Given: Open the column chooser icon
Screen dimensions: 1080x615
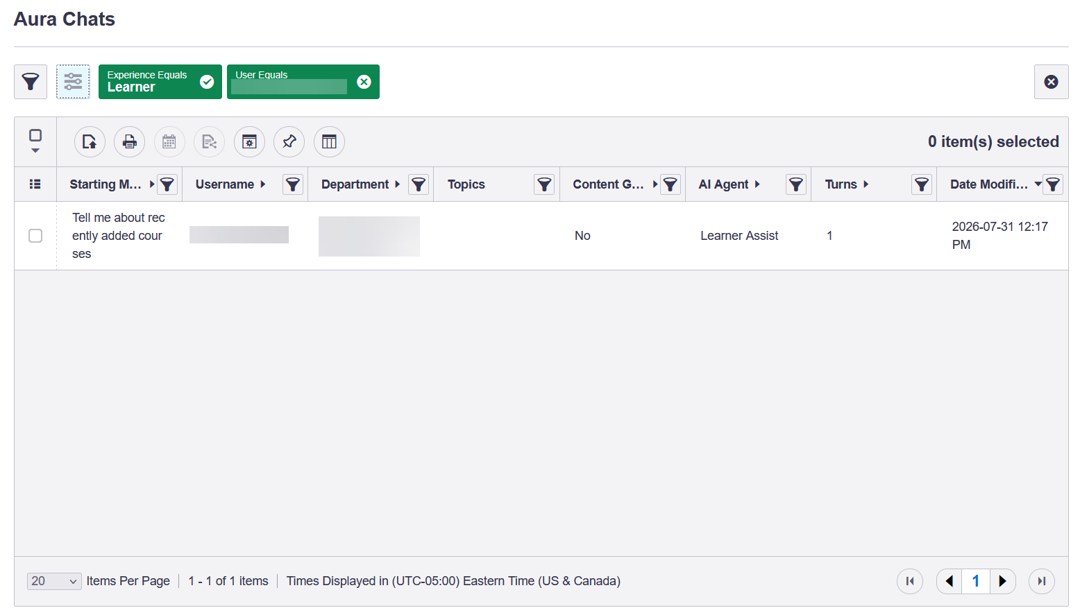Looking at the screenshot, I should point(329,142).
